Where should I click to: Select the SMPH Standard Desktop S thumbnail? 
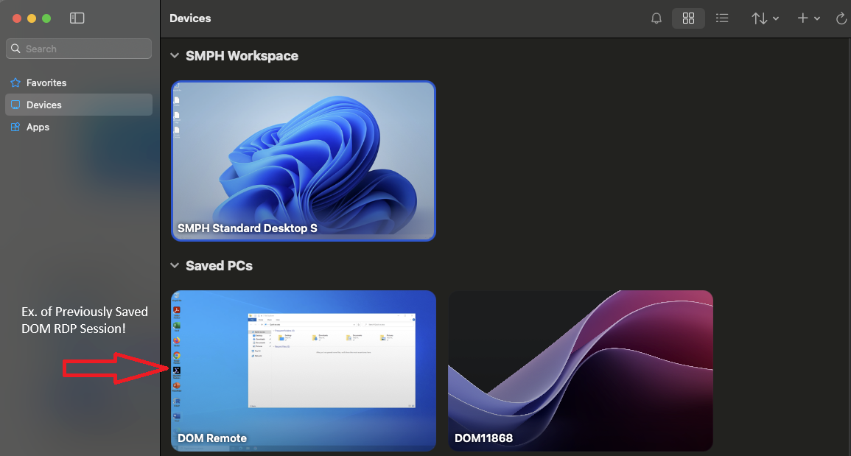pos(304,161)
